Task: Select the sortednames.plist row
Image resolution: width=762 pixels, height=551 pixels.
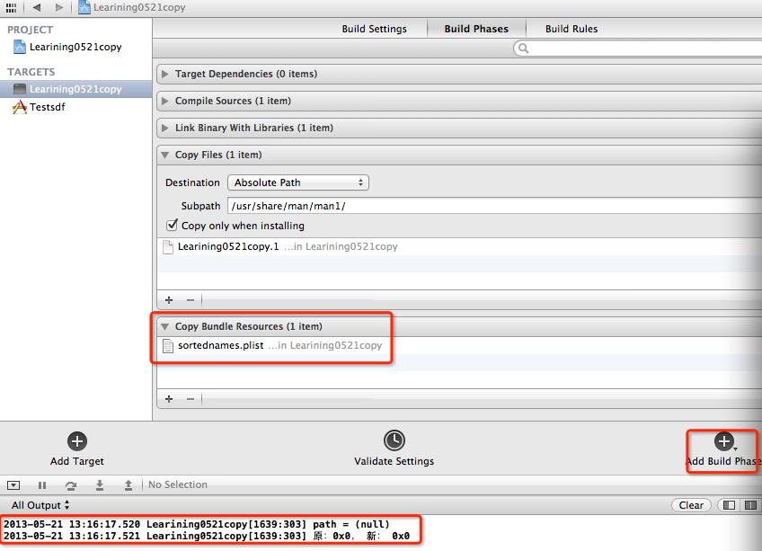Action: click(459, 345)
